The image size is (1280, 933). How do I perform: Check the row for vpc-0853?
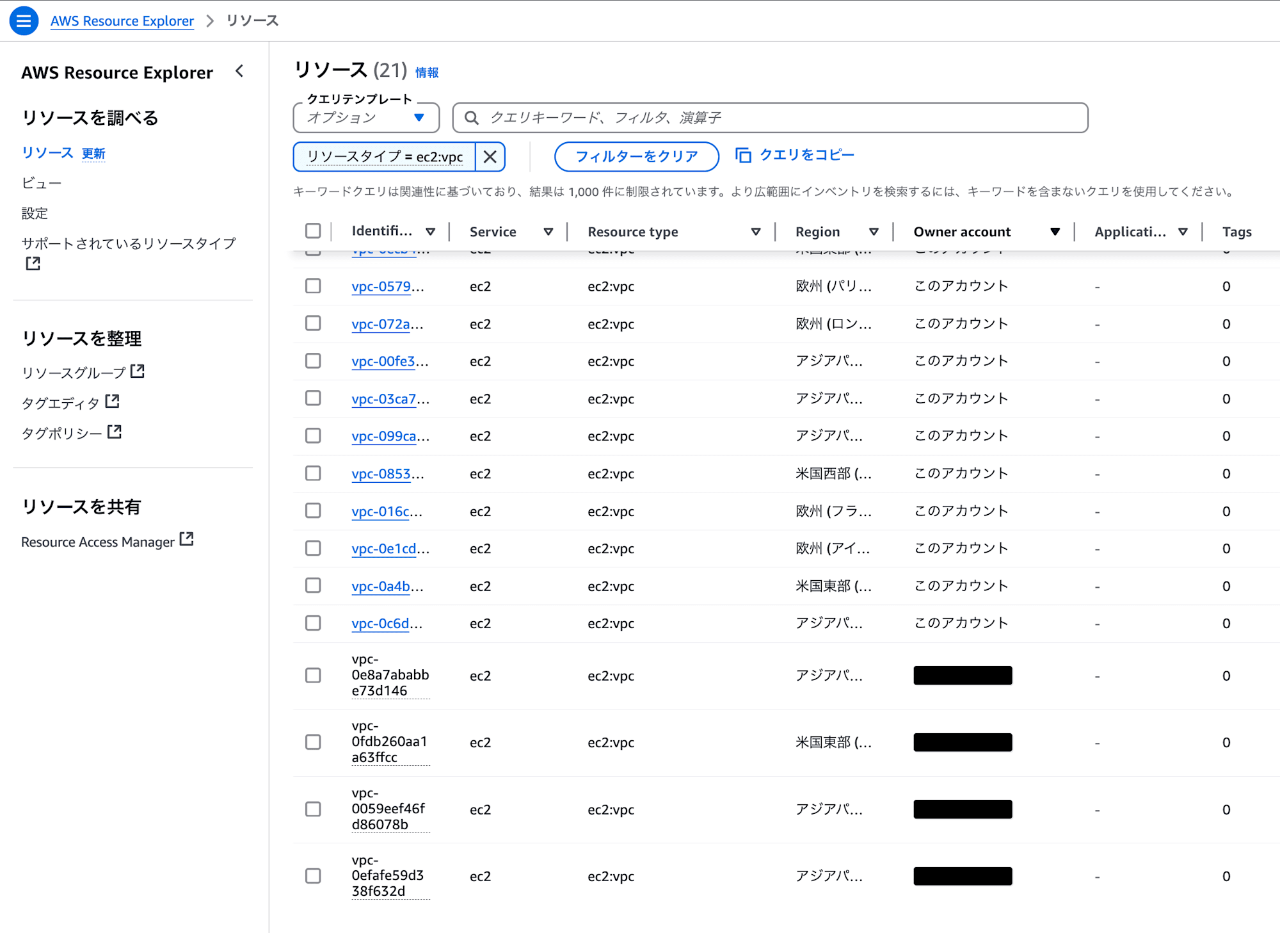(313, 473)
